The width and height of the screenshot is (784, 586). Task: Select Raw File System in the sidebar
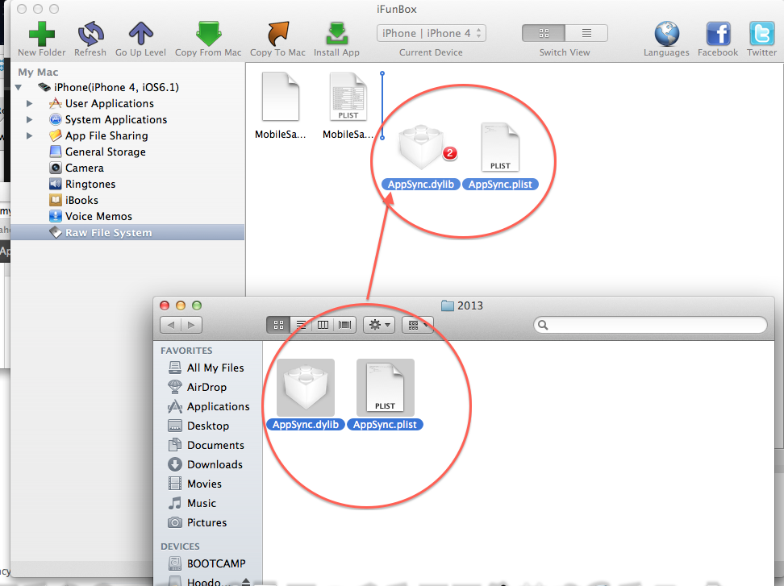coord(127,232)
